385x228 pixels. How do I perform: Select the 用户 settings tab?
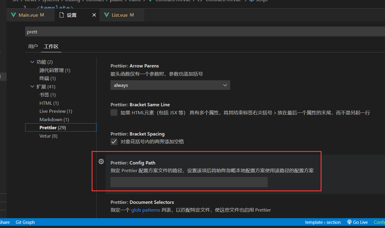[33, 47]
